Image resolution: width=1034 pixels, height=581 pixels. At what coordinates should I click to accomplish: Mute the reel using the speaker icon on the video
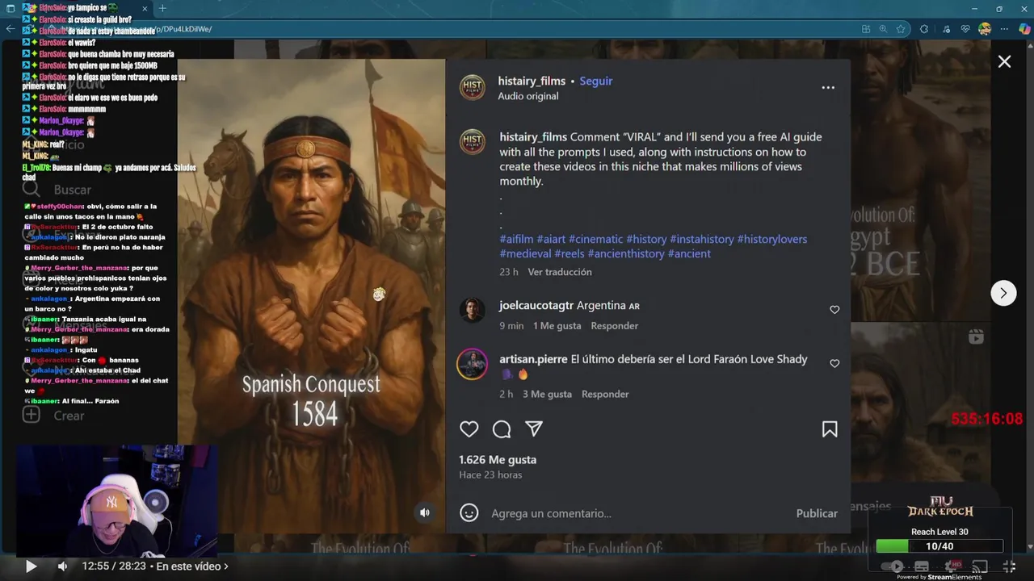[x=425, y=512]
